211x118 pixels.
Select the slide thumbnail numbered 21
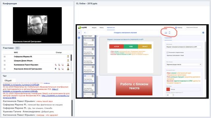pos(89,88)
